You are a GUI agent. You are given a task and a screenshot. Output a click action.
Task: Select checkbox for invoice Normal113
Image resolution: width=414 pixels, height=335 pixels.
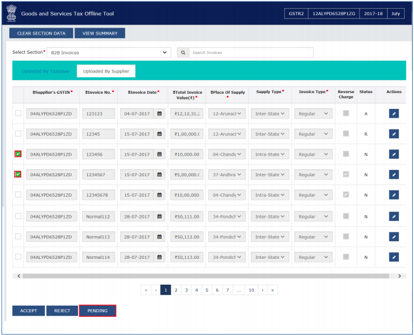tap(18, 237)
